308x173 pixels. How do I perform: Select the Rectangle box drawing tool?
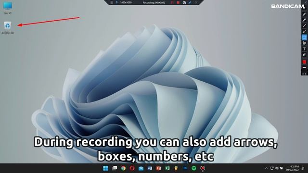click(x=304, y=37)
